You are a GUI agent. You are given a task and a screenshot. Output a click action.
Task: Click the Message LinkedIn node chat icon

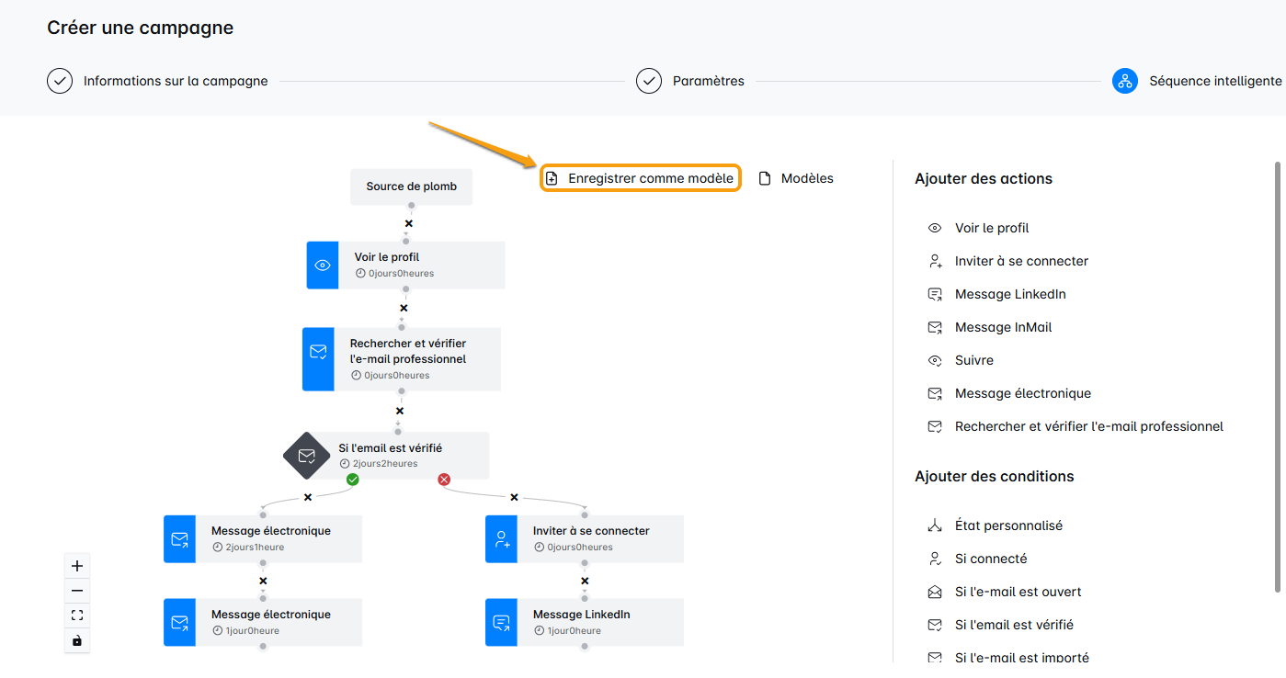coord(502,623)
